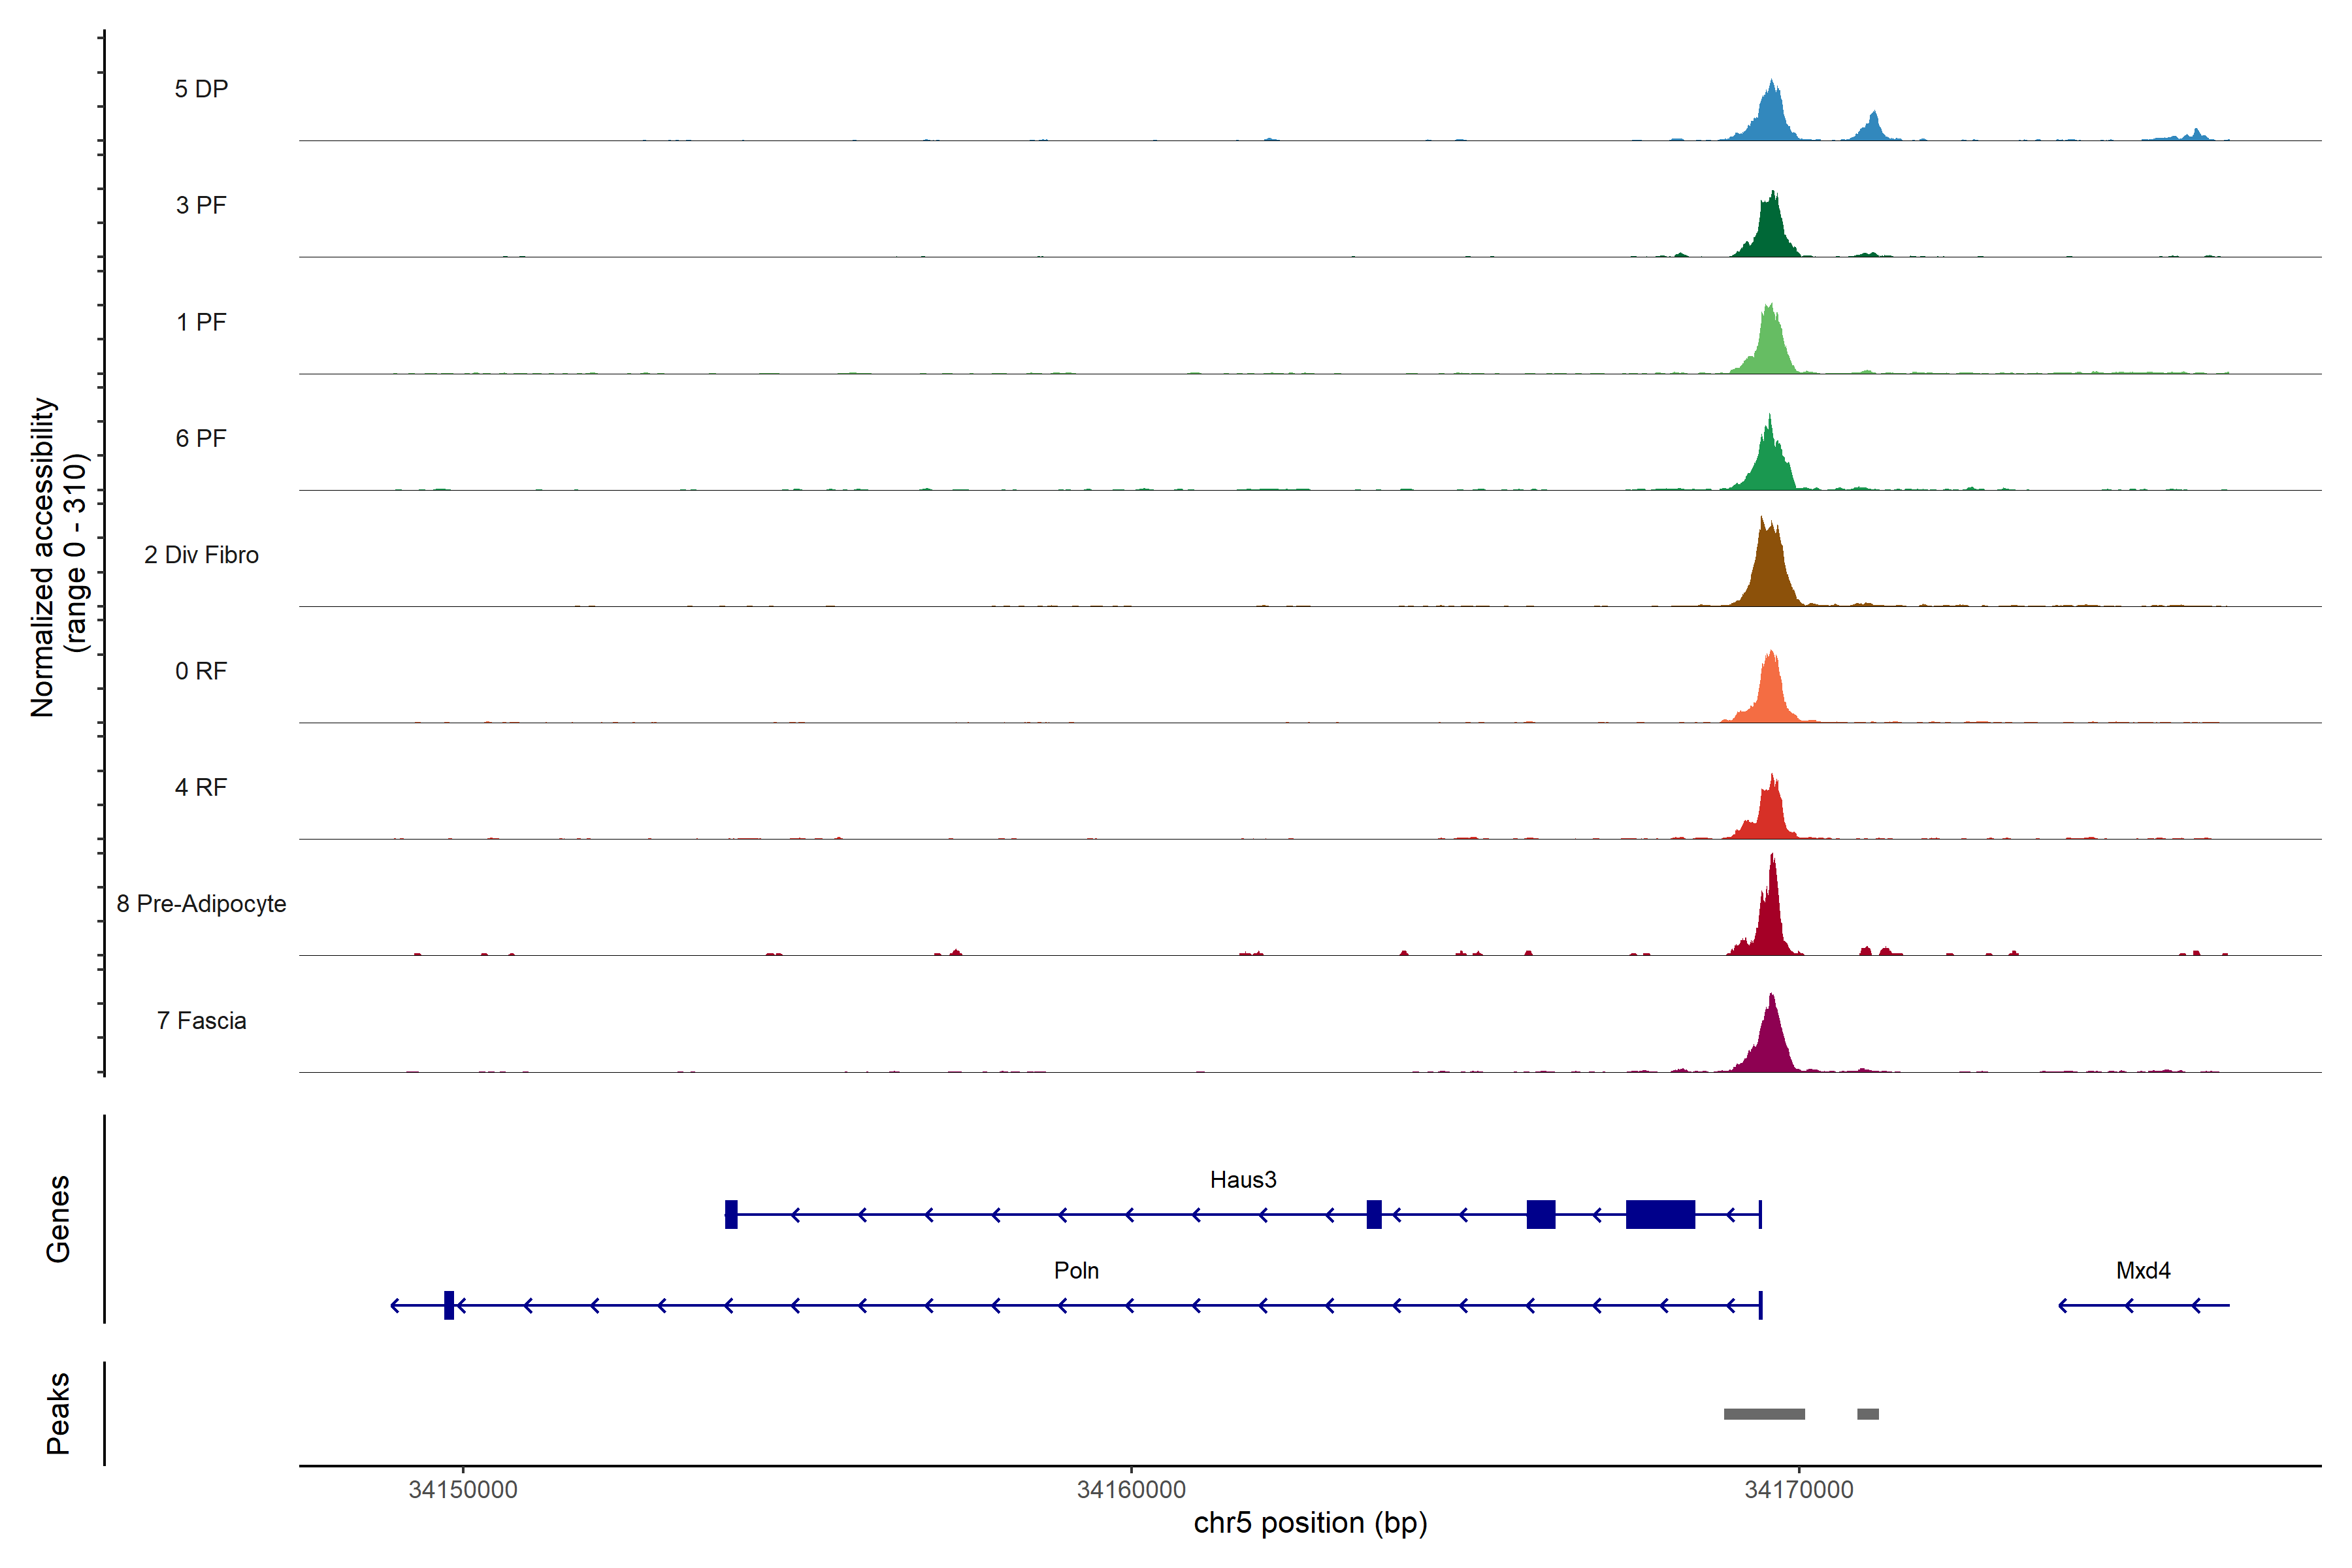The width and height of the screenshot is (2352, 1568).
Task: Click the chr5 position axis title
Action: point(1310,1523)
